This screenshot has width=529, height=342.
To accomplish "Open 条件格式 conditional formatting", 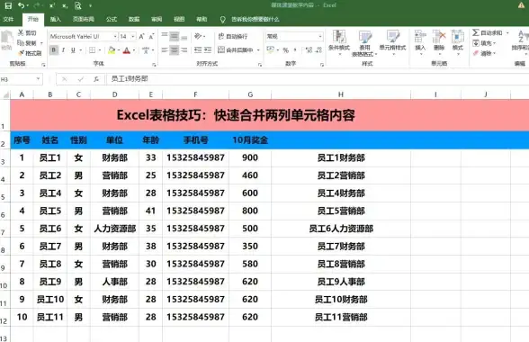I will (x=339, y=42).
